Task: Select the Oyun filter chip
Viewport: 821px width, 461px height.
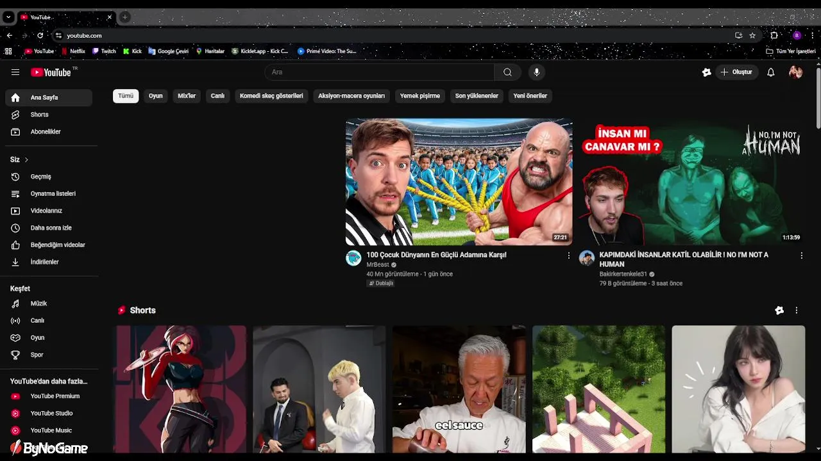Action: (156, 96)
